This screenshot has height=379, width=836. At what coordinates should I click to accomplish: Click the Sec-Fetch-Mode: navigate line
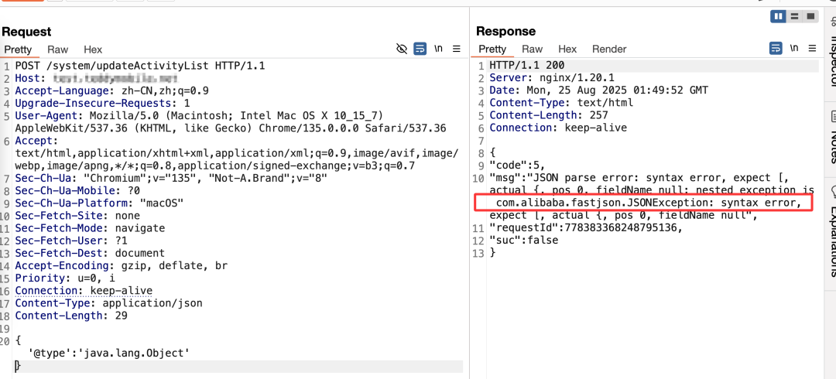[x=90, y=228]
